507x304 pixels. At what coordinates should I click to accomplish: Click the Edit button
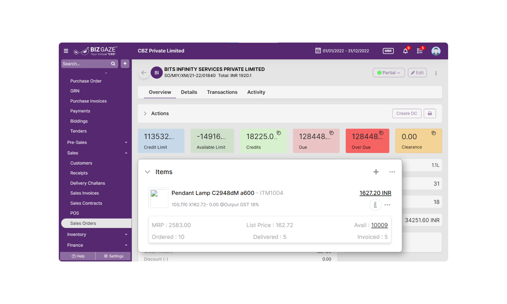[x=417, y=73]
